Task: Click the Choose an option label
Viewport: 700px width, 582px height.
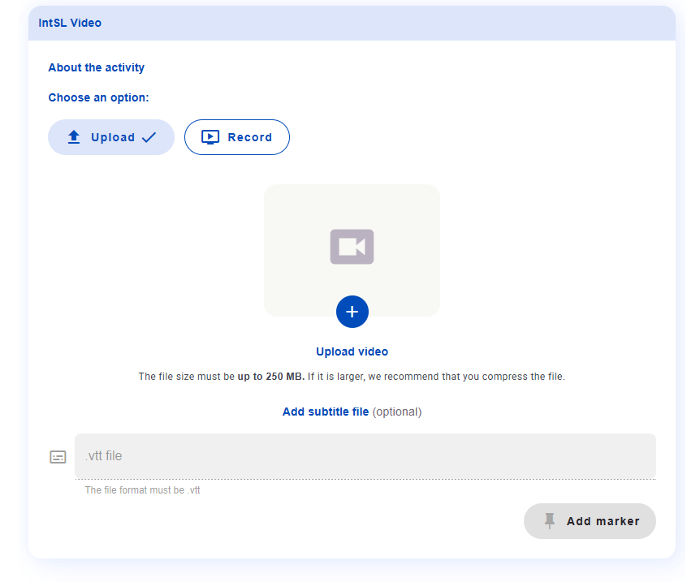Action: [98, 97]
